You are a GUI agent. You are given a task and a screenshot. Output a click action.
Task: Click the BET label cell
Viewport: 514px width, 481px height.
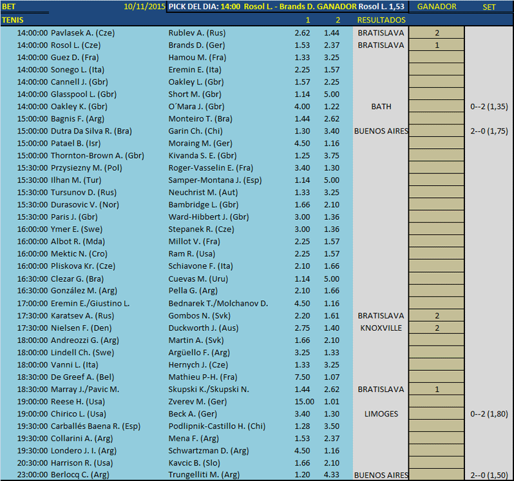pos(8,6)
